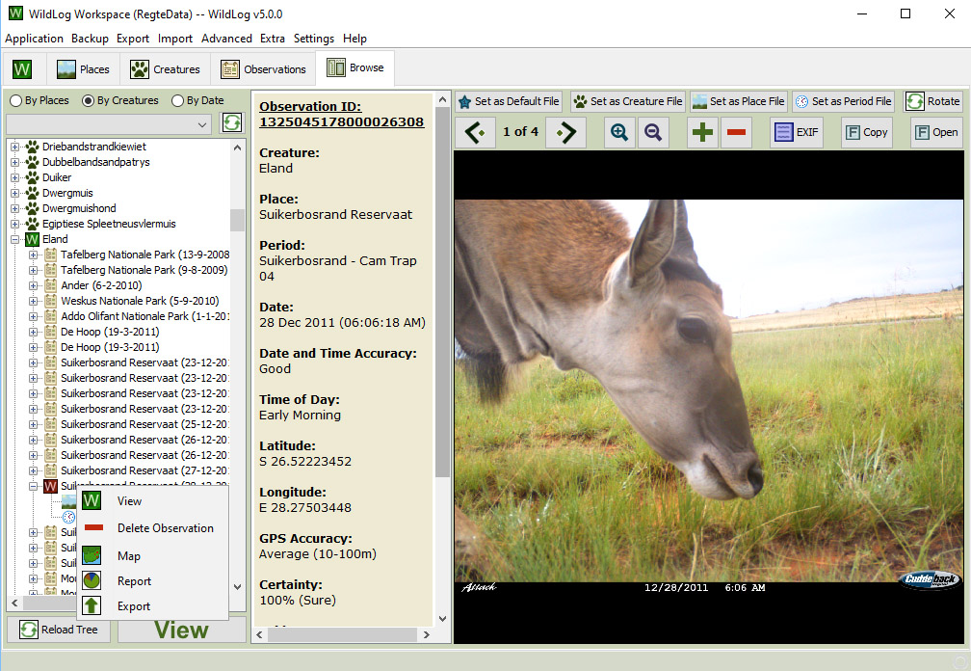Select the By Date radio button

click(x=179, y=100)
